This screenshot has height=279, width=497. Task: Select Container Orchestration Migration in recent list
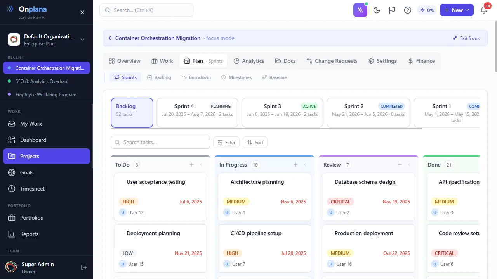click(47, 68)
